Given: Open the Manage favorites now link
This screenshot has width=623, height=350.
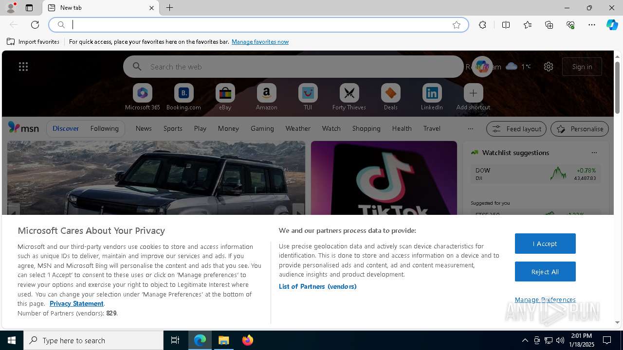Looking at the screenshot, I should pos(260,42).
